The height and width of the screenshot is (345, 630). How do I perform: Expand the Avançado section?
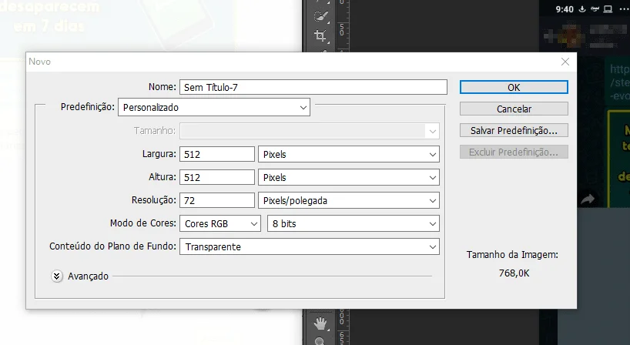pos(57,276)
